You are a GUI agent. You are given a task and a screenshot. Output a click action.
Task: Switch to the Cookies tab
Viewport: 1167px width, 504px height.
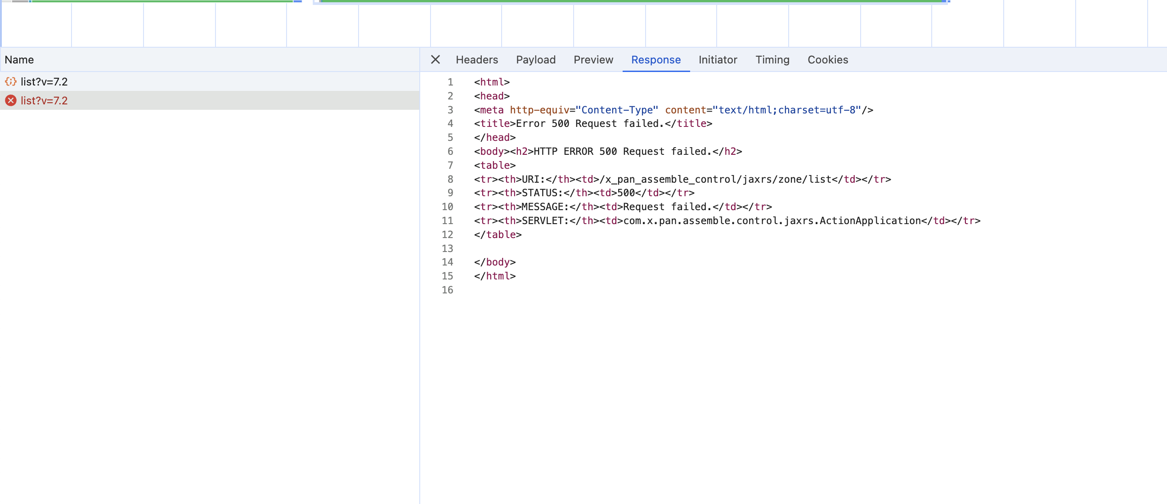(827, 60)
